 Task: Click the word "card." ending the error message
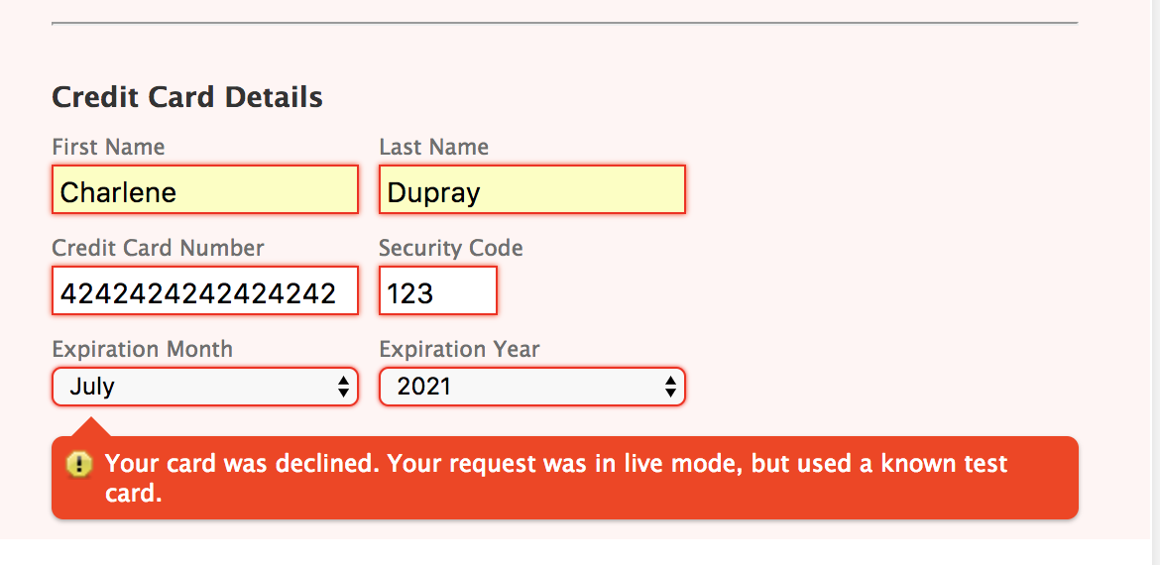click(x=133, y=493)
